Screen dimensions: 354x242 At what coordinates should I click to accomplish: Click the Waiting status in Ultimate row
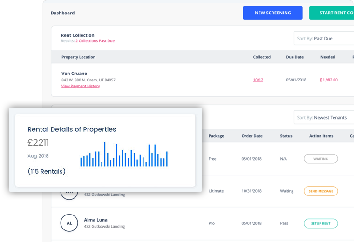tap(287, 191)
